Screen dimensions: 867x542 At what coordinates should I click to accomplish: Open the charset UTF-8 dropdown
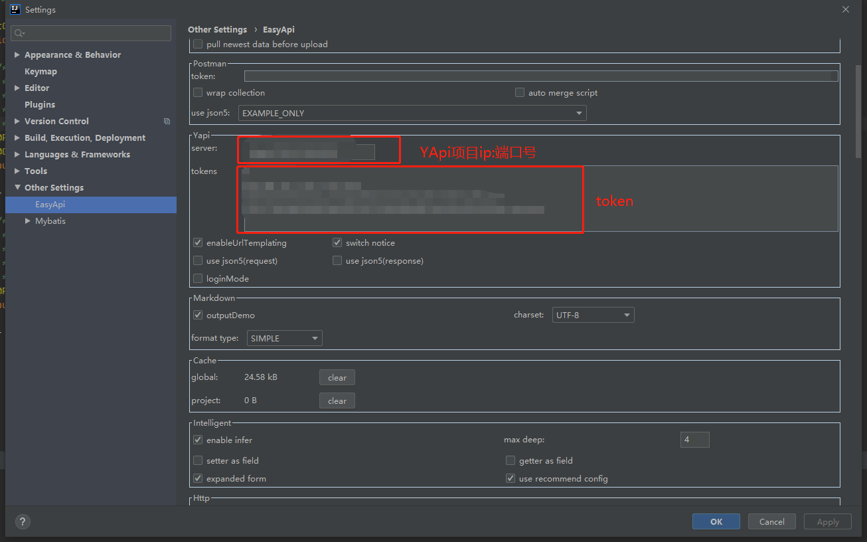pos(593,316)
